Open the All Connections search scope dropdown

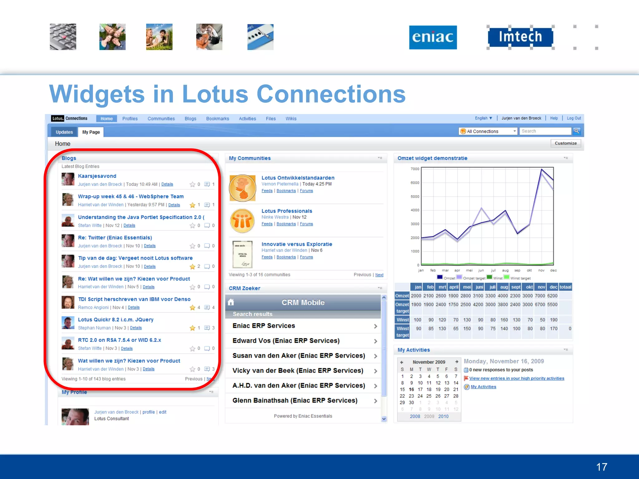(x=488, y=131)
